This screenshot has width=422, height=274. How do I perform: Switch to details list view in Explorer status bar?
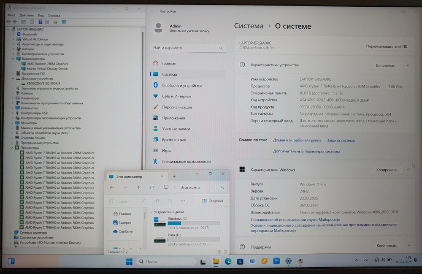point(220,252)
